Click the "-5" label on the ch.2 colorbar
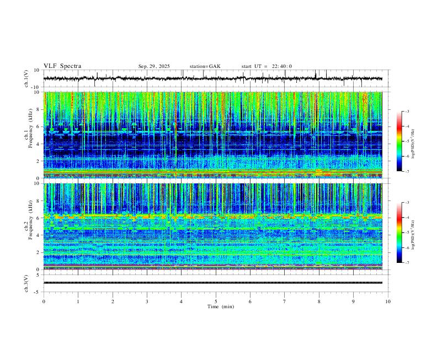 point(407,233)
